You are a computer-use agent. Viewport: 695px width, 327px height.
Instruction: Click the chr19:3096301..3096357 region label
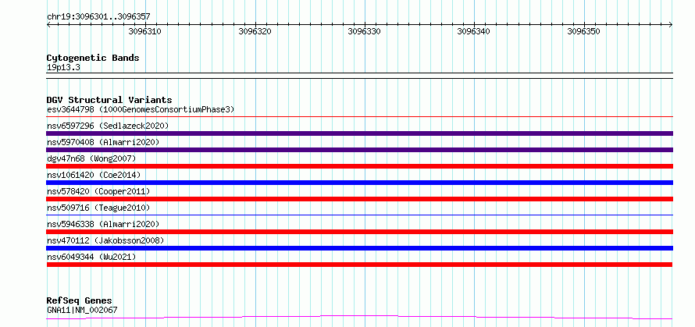pos(98,16)
